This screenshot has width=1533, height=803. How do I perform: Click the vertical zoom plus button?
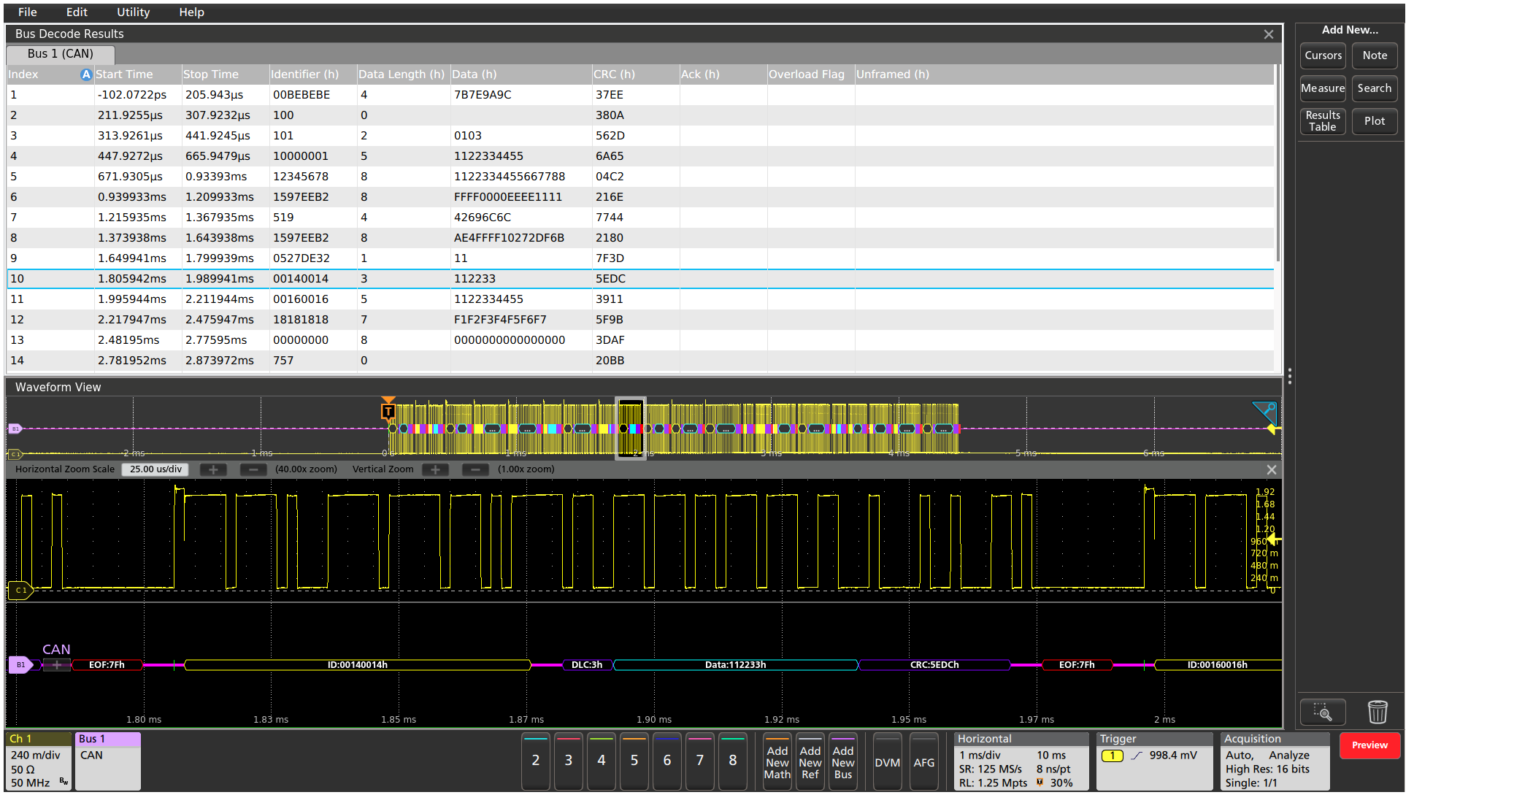pos(435,469)
